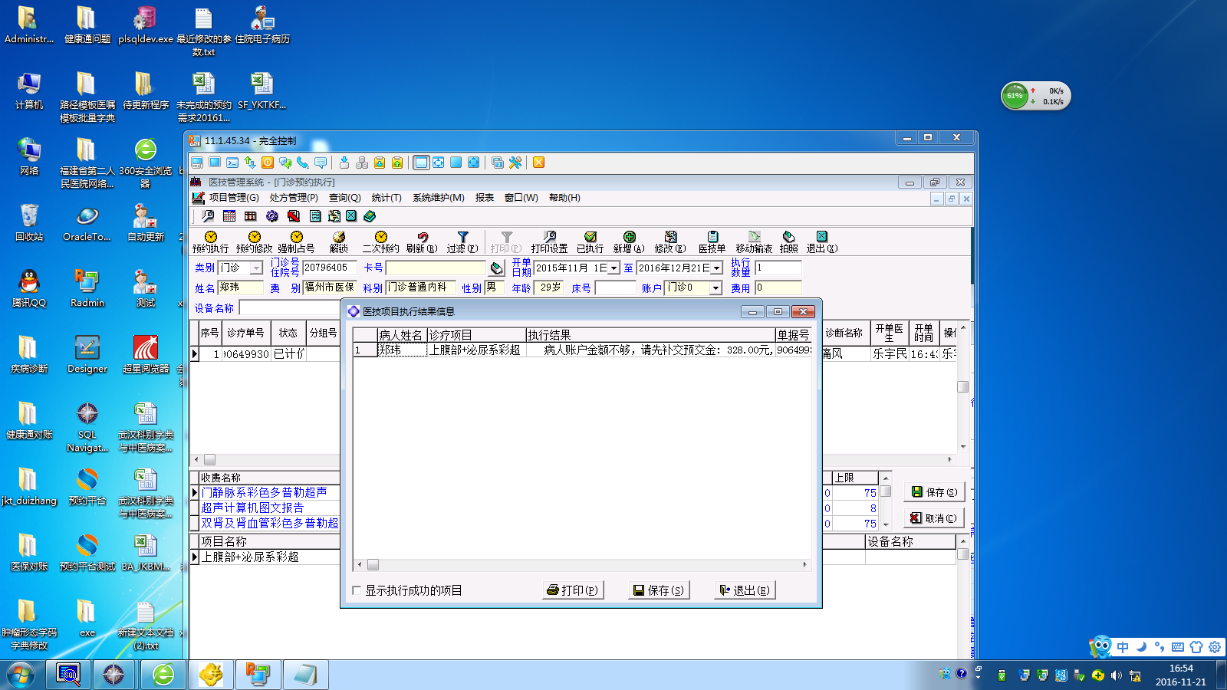
Task: Open the 窗口(W) menu
Action: (521, 198)
